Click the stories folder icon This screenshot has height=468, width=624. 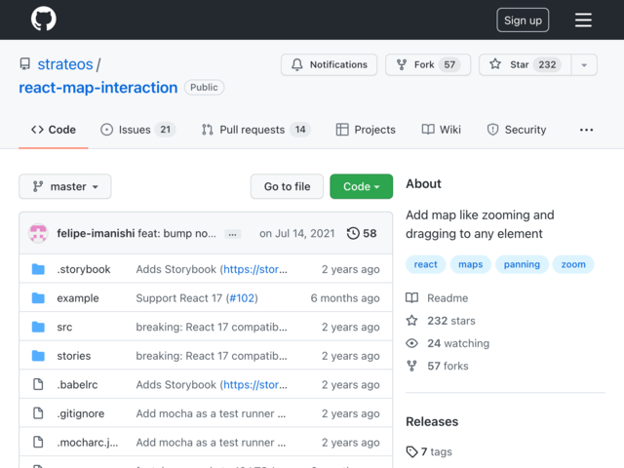pyautogui.click(x=38, y=355)
